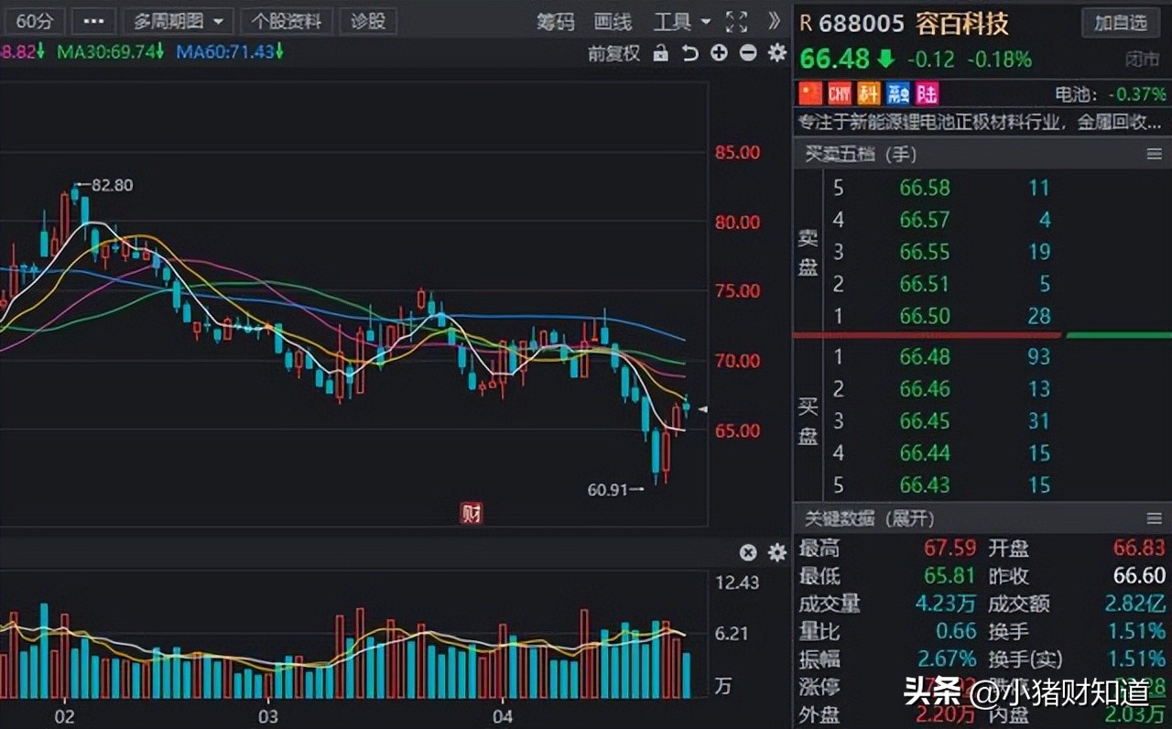
Task: Toggle the chart lock icon
Action: [x=661, y=53]
